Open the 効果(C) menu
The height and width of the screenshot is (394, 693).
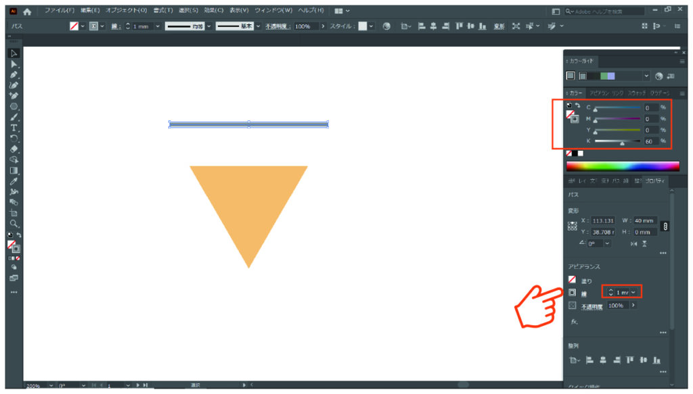tap(213, 11)
